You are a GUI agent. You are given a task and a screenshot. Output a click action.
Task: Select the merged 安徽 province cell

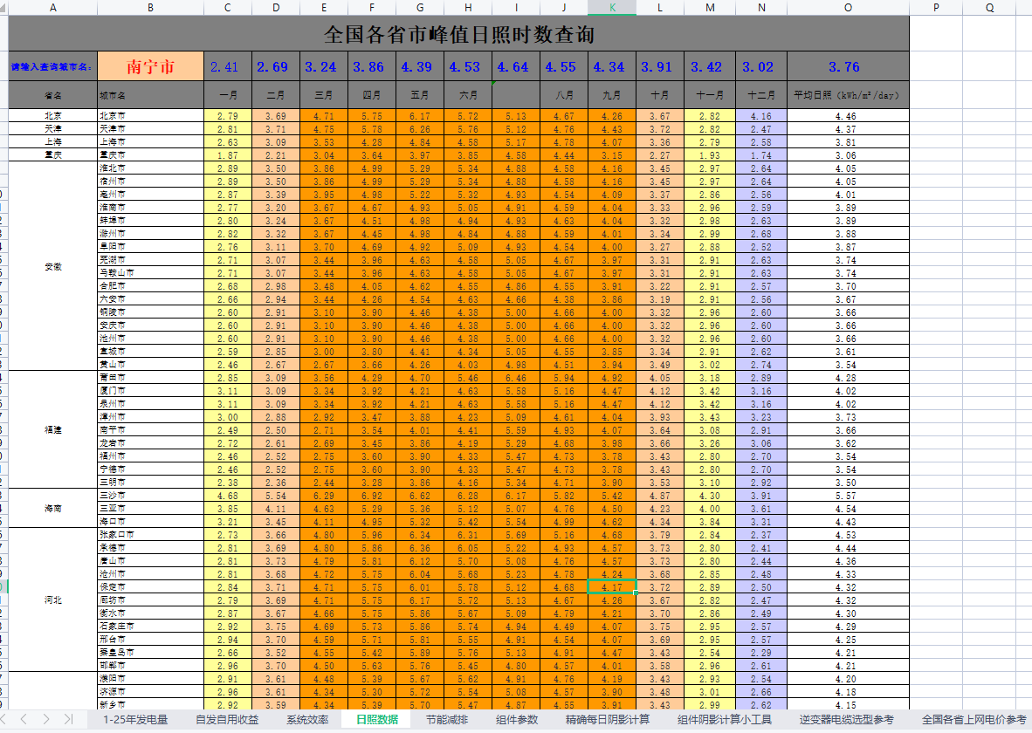(x=52, y=266)
